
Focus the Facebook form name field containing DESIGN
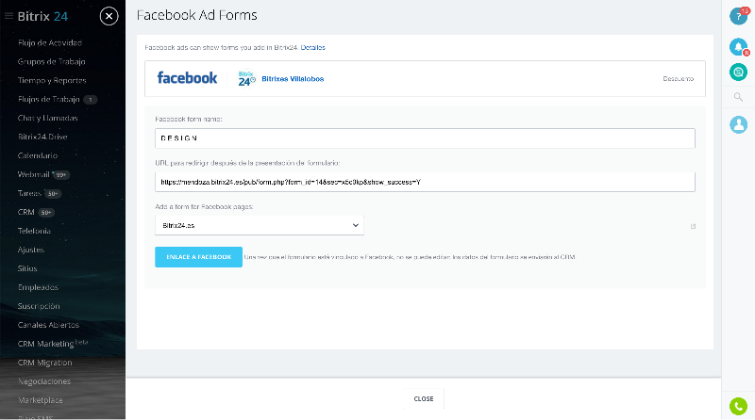pyautogui.click(x=426, y=138)
